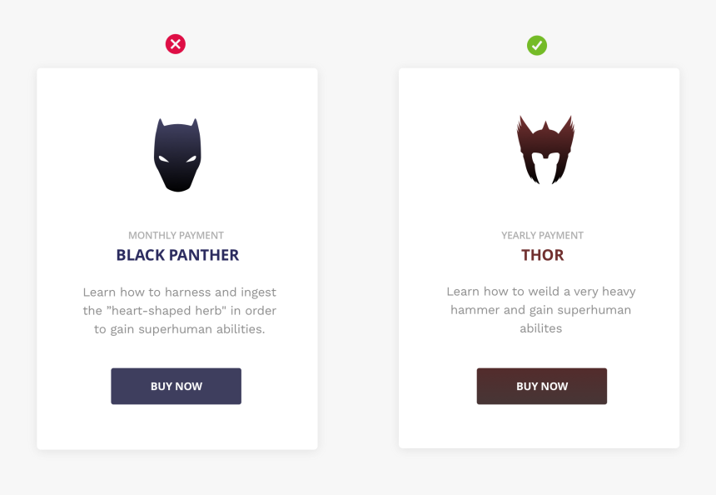Viewport: 716px width, 495px height.
Task: Click the word "order" in the left card
Action: [259, 311]
